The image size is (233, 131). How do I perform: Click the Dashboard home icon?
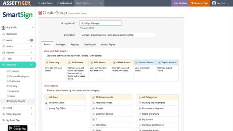(4, 34)
